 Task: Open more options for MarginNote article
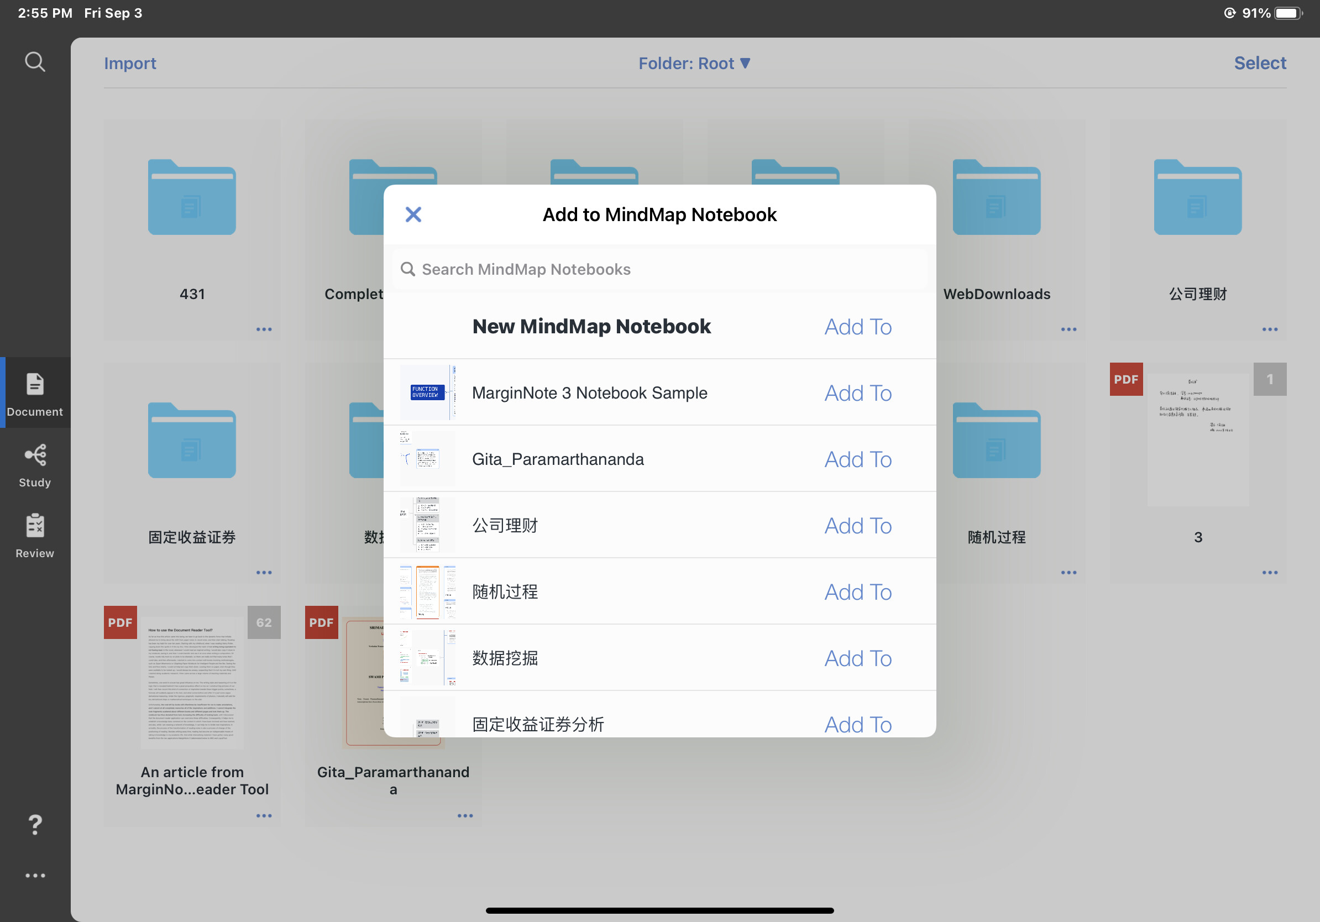[x=264, y=816]
